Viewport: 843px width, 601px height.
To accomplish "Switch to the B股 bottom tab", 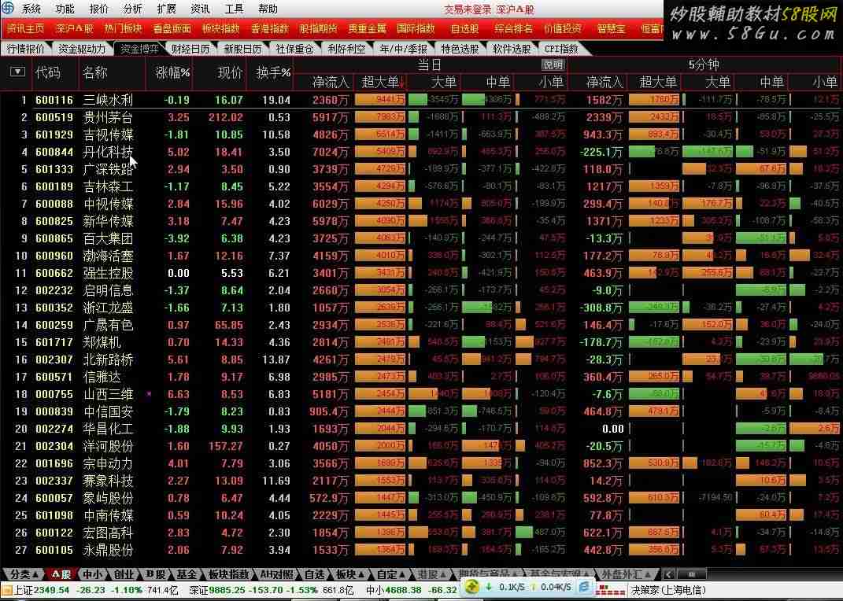I will [155, 575].
